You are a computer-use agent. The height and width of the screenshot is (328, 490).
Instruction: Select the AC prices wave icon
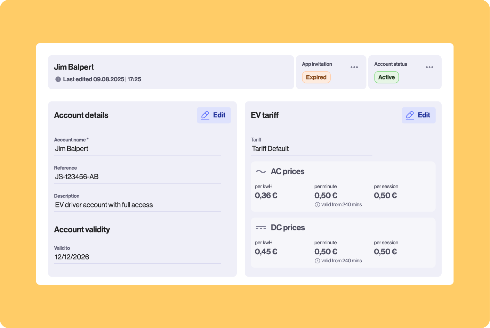(x=260, y=171)
